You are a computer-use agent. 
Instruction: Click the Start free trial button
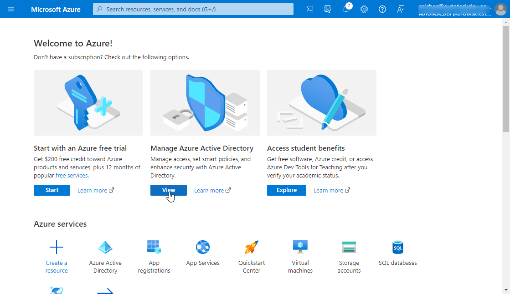click(52, 190)
